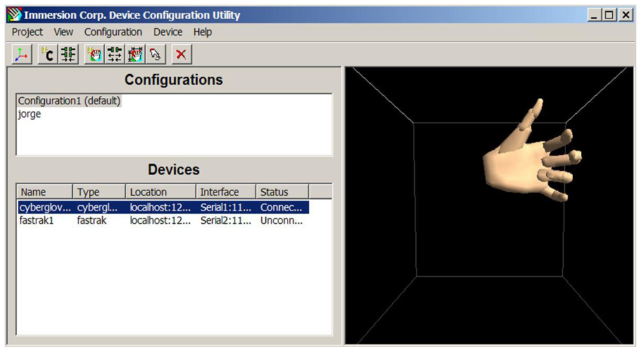The width and height of the screenshot is (639, 353).
Task: Click the localhost location cell of fastrak1
Action: [160, 221]
